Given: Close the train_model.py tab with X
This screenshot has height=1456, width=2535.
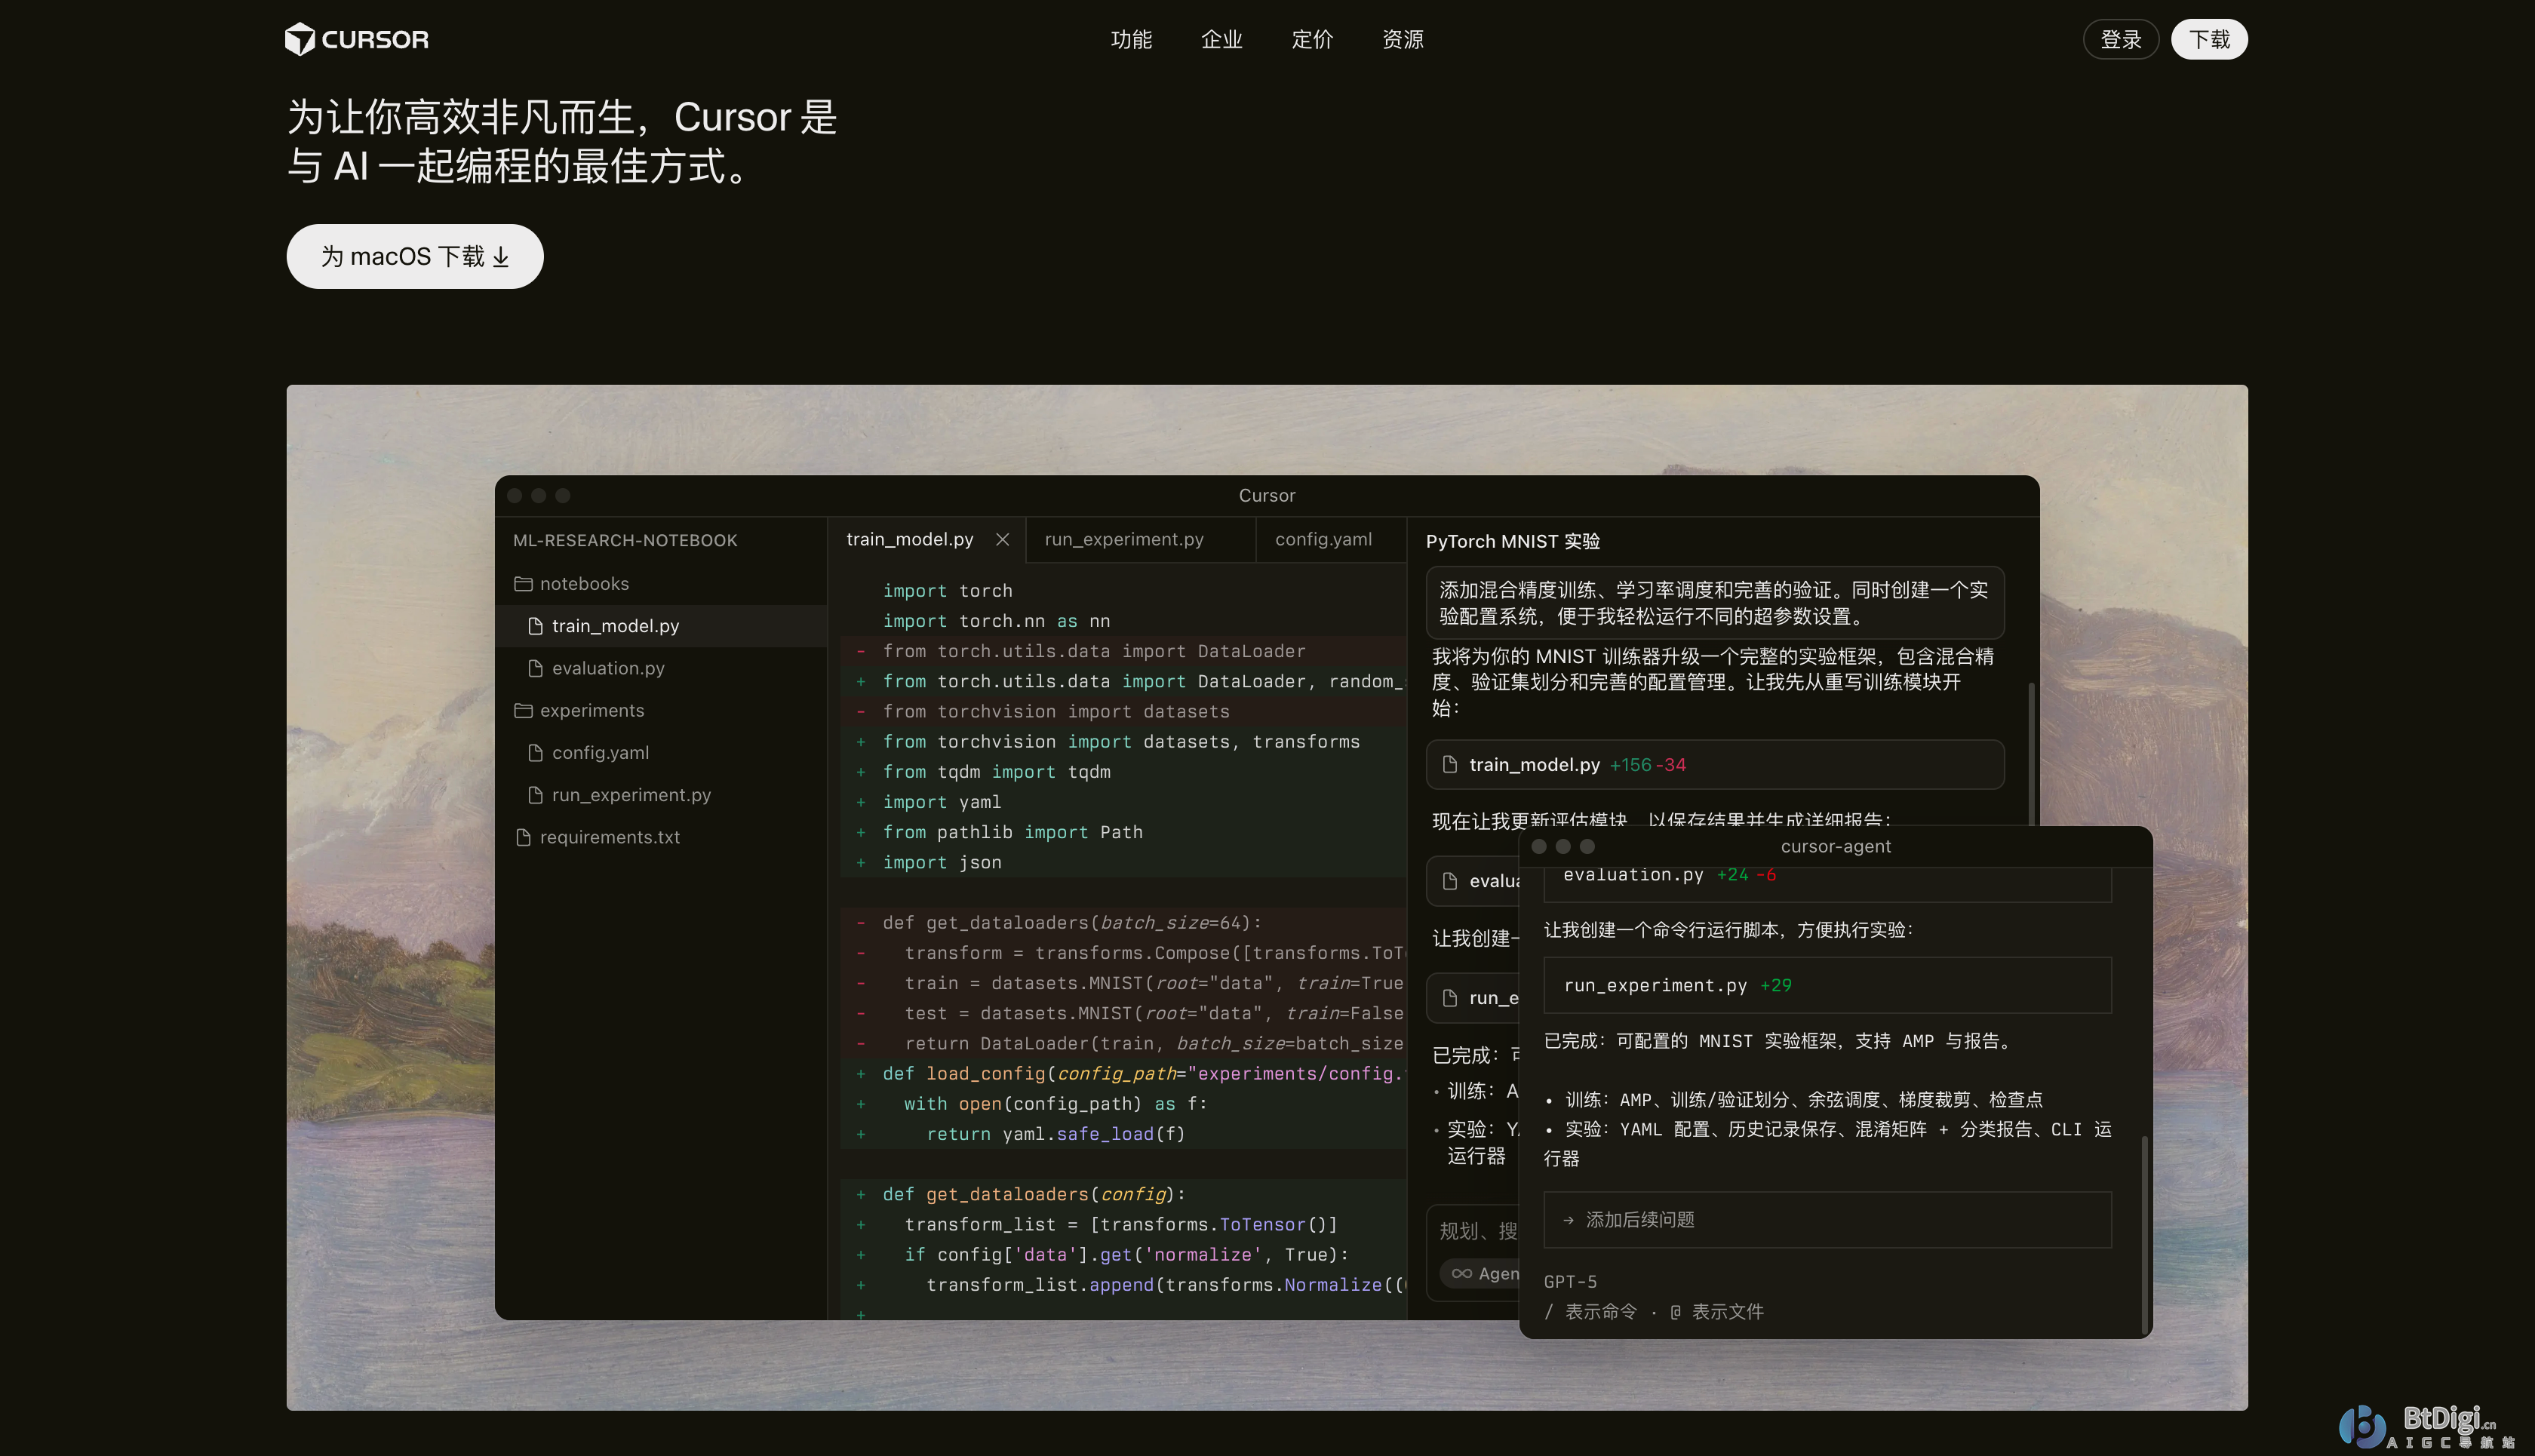Looking at the screenshot, I should point(1002,539).
